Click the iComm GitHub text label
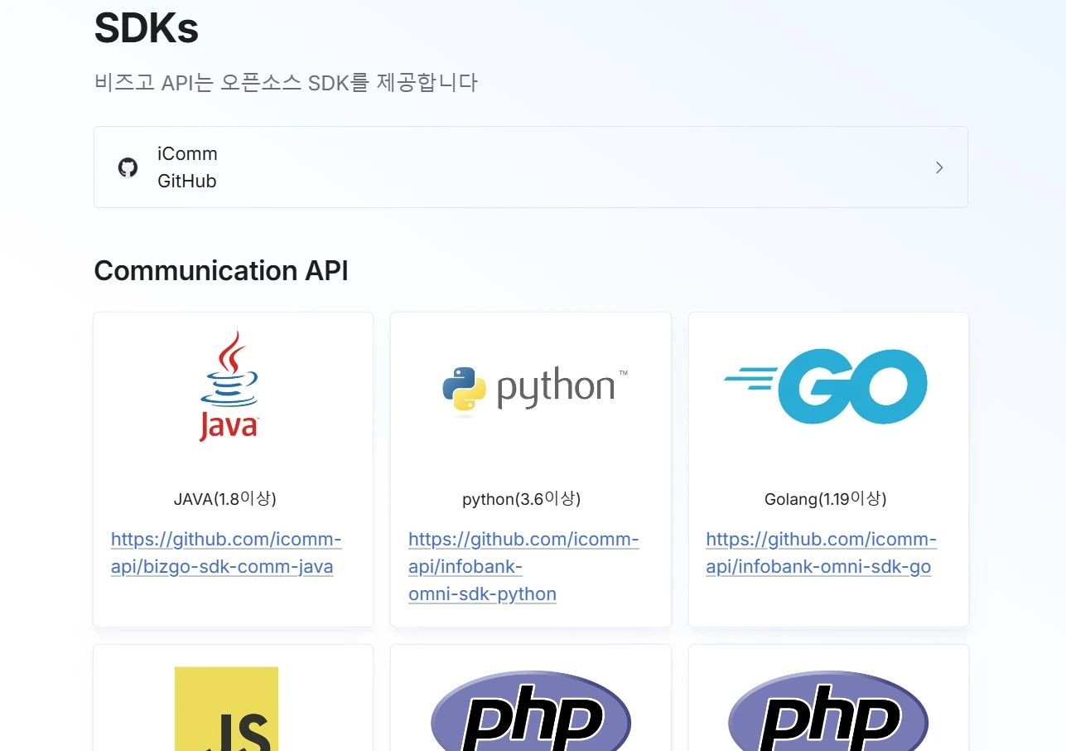Image resolution: width=1066 pixels, height=751 pixels. [186, 167]
